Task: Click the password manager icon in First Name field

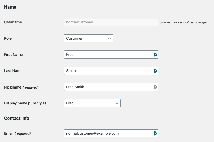Action: click(155, 55)
